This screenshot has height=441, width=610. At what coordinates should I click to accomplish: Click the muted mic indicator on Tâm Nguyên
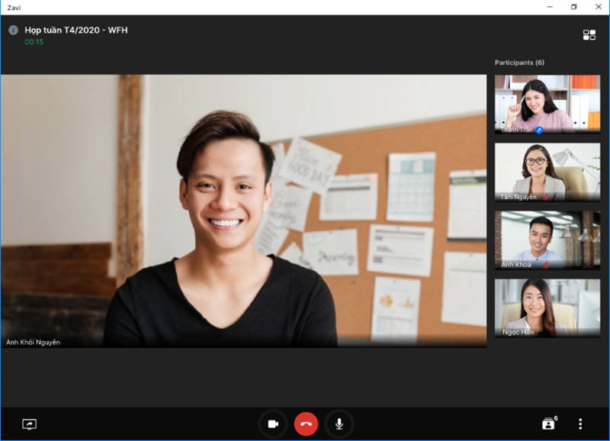[x=547, y=196]
